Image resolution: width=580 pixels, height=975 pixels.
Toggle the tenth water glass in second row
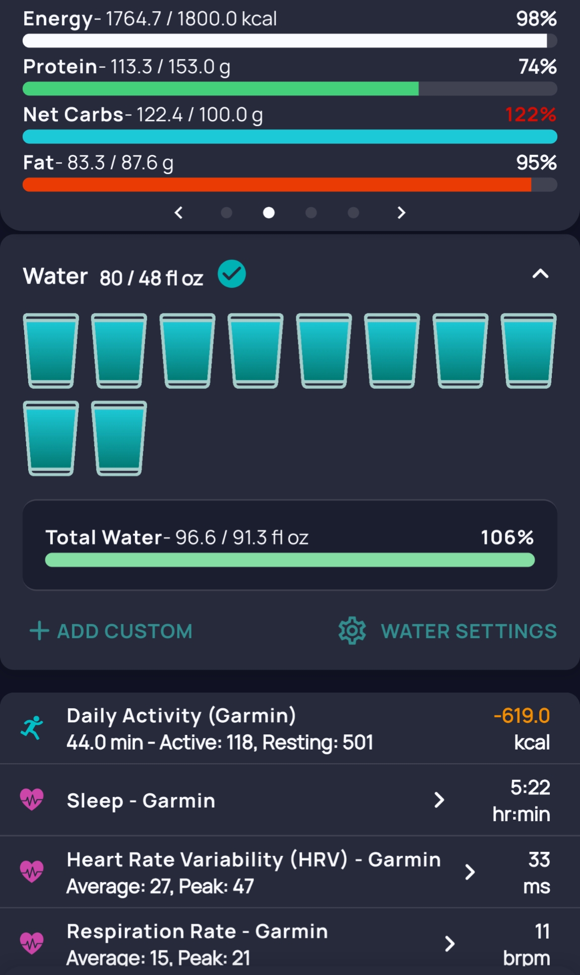[119, 438]
